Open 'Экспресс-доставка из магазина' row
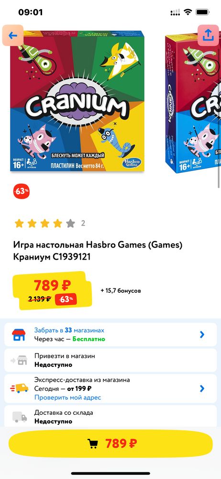The width and height of the screenshot is (221, 479). 110,388
